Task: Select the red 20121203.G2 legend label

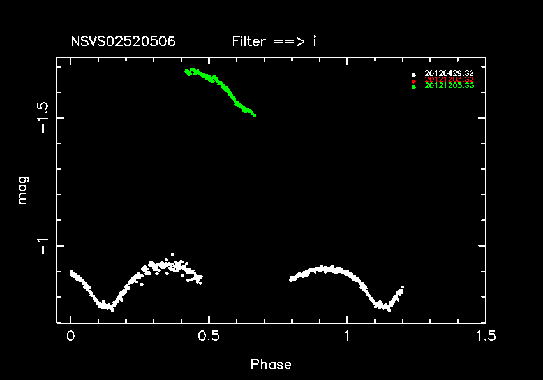Action: tap(449, 80)
